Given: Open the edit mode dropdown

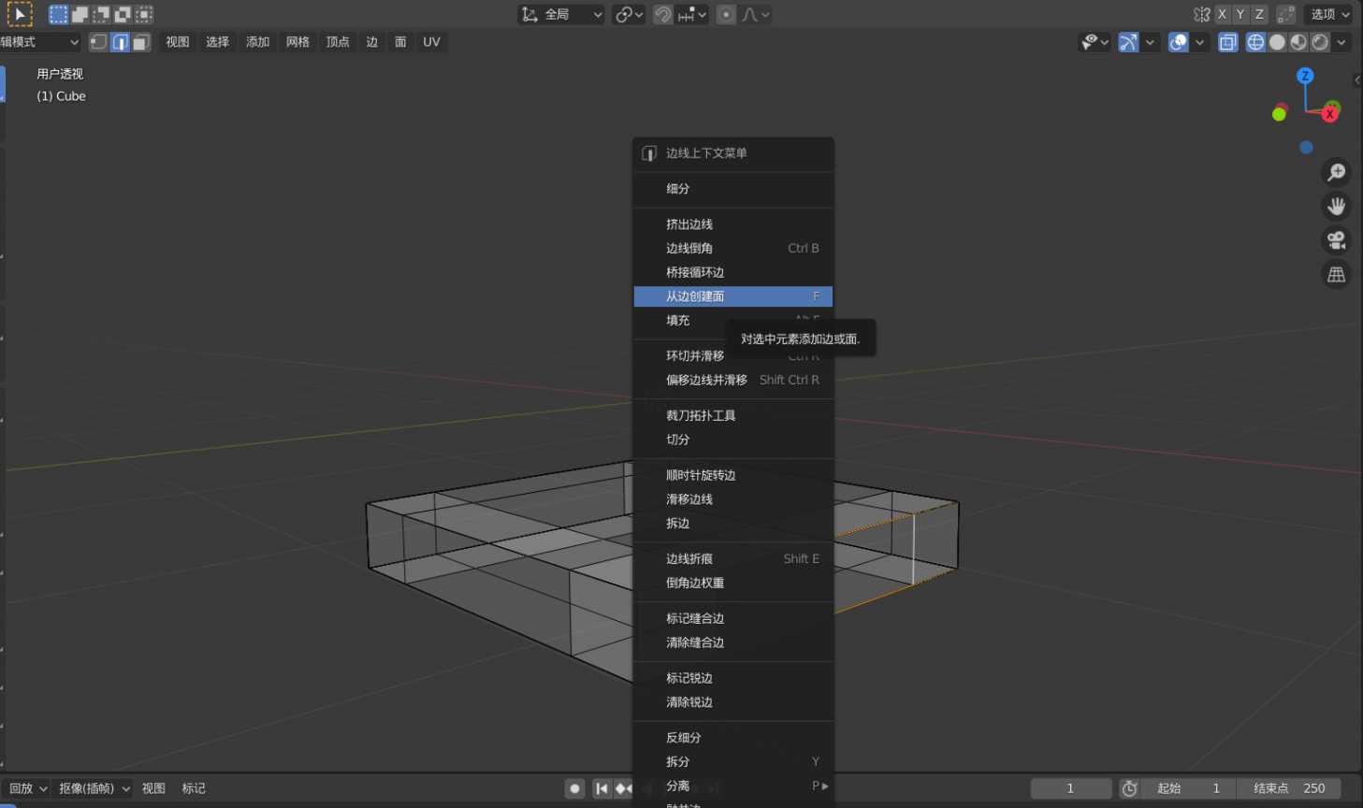Looking at the screenshot, I should pyautogui.click(x=40, y=42).
